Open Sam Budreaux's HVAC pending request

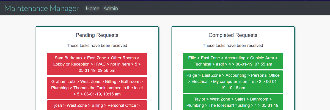(97, 64)
